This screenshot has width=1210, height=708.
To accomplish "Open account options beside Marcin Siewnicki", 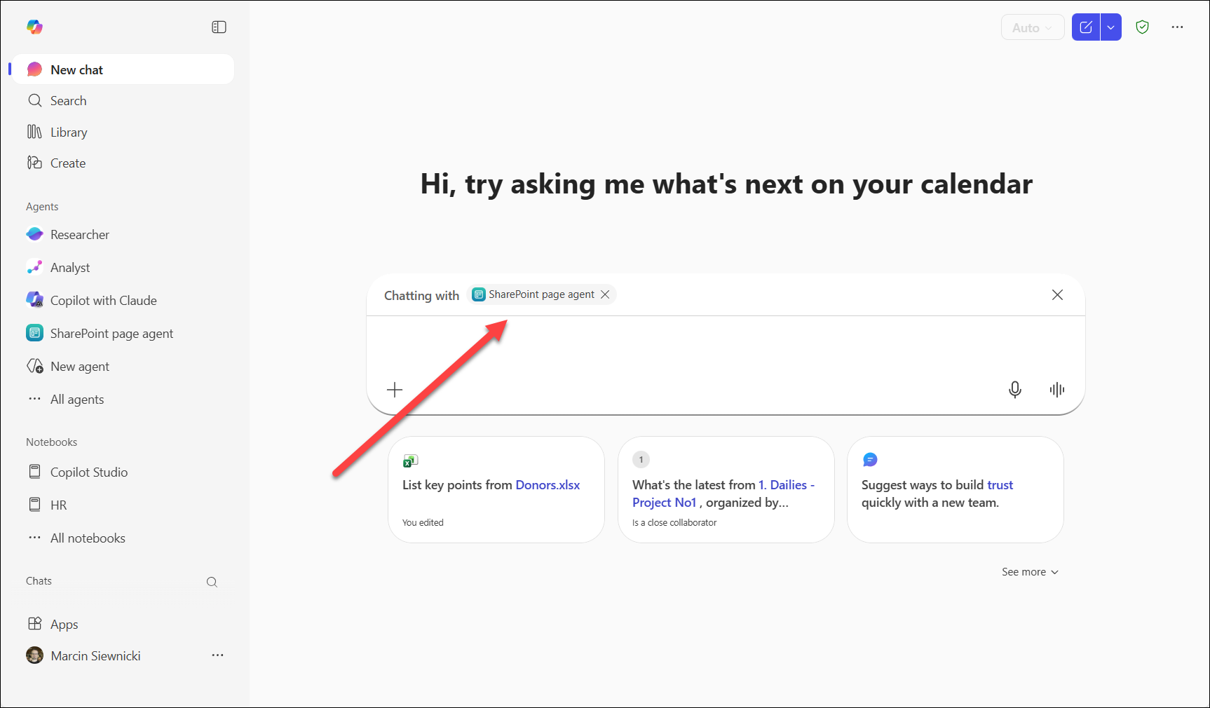I will (217, 655).
